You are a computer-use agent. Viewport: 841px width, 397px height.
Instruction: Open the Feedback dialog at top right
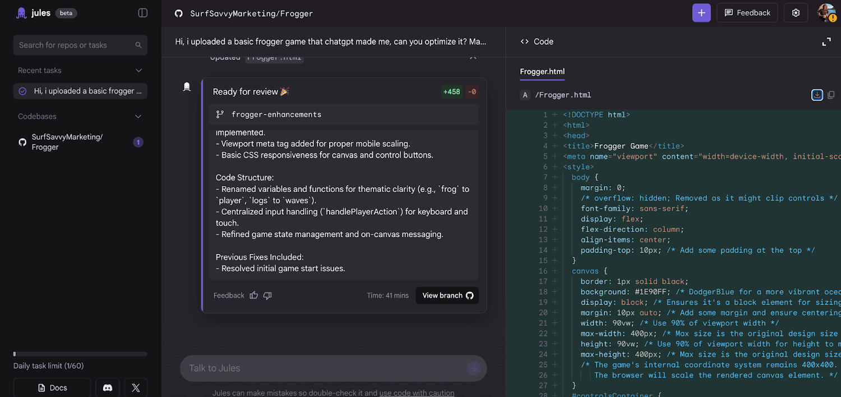747,12
